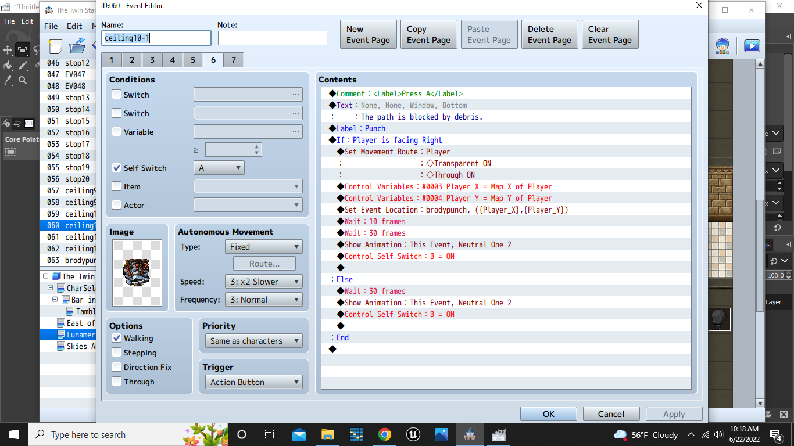Expand the Priority Same as characters dropdown
The image size is (794, 446).
tap(253, 341)
